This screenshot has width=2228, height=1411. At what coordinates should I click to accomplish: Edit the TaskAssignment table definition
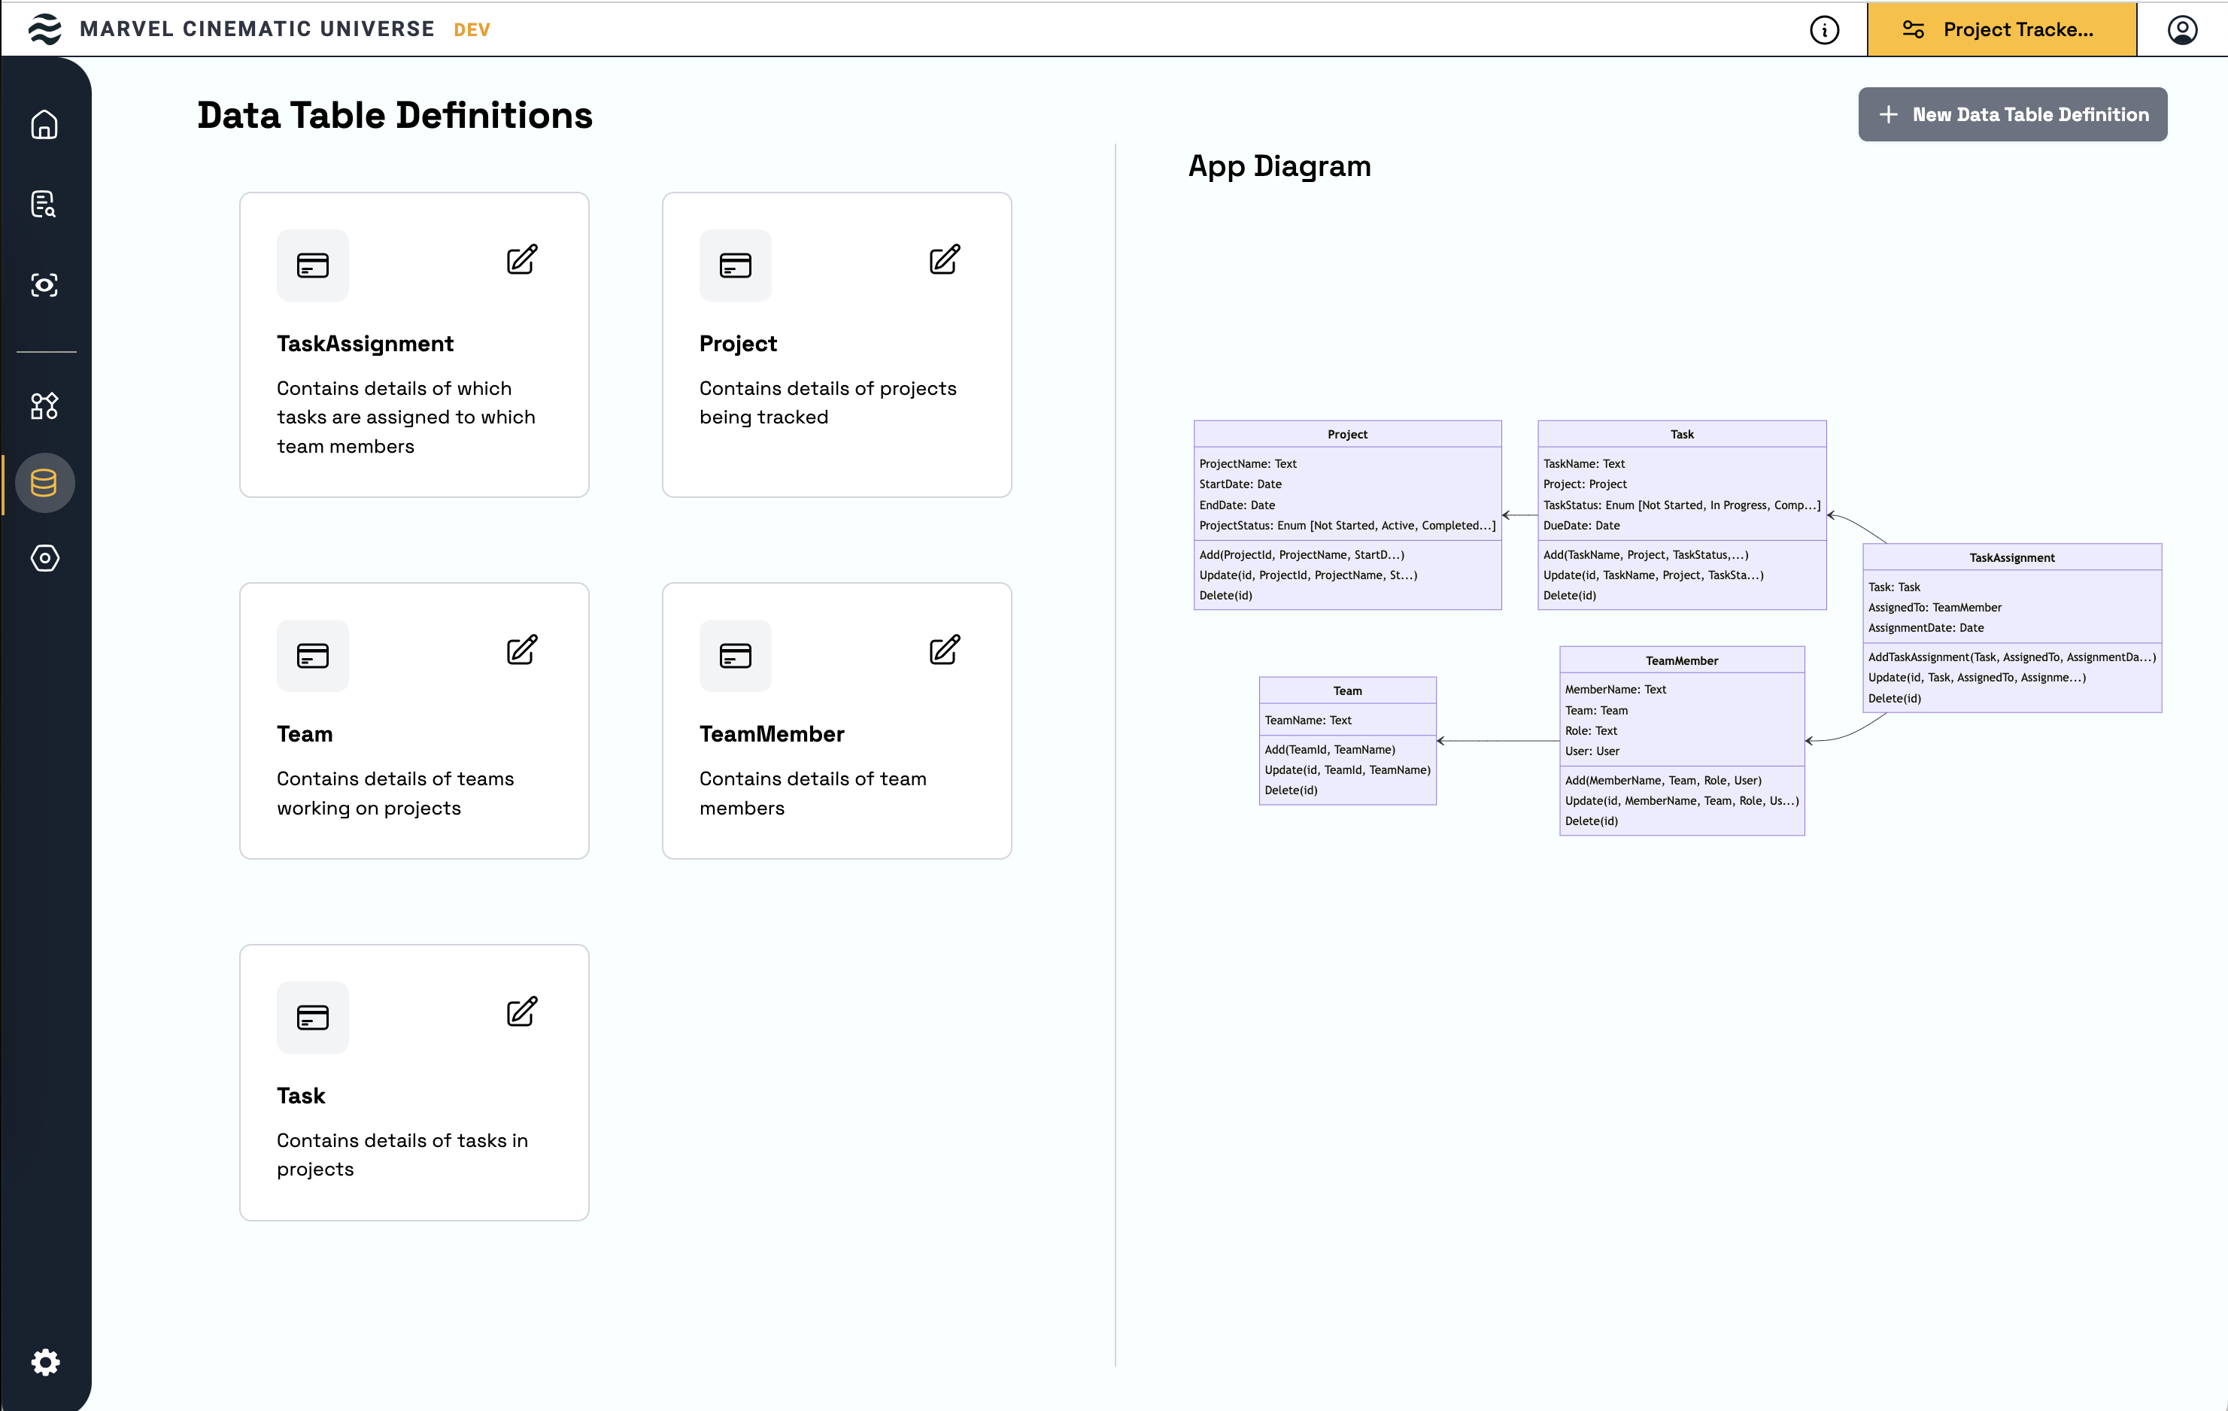522,260
